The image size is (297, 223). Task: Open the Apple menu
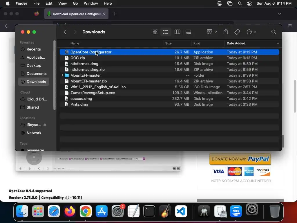[7, 3]
